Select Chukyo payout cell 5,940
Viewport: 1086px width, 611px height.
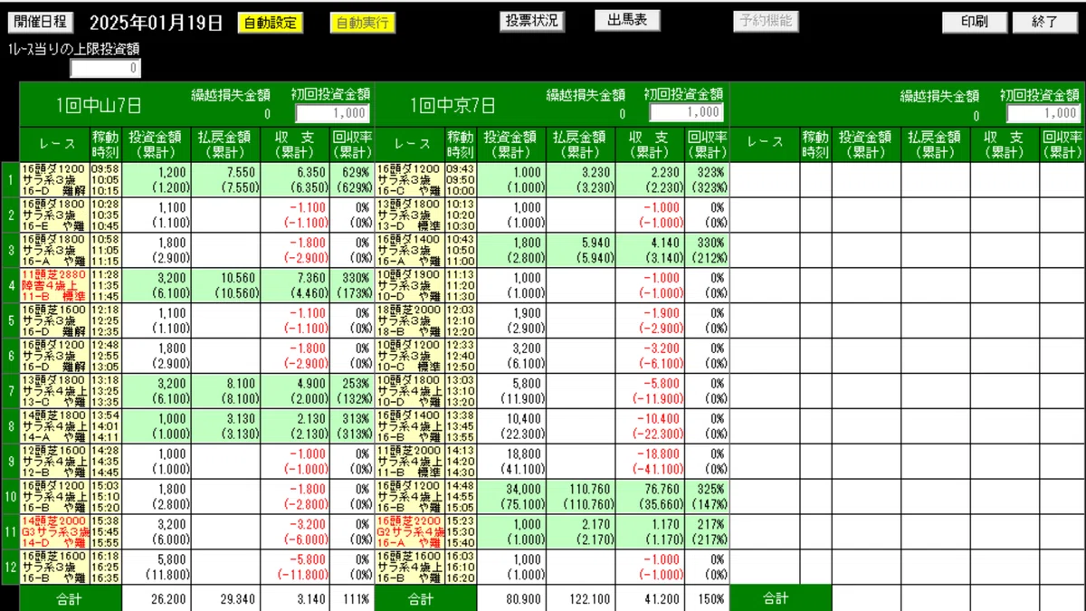point(581,249)
